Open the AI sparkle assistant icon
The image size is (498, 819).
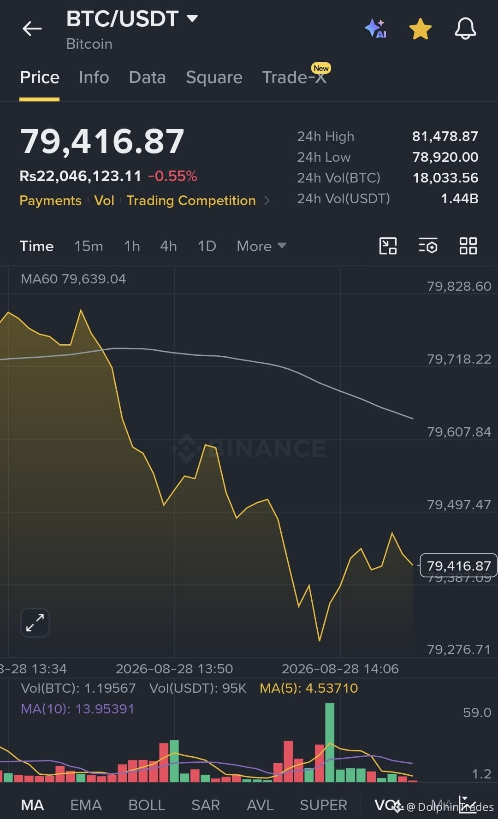[376, 29]
